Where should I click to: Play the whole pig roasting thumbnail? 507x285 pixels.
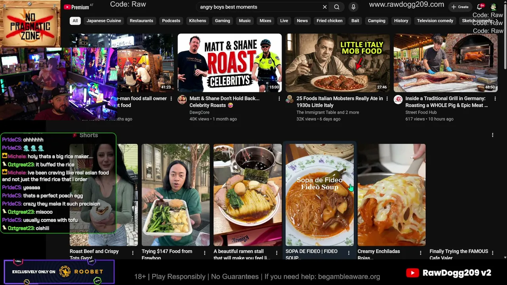point(446,63)
